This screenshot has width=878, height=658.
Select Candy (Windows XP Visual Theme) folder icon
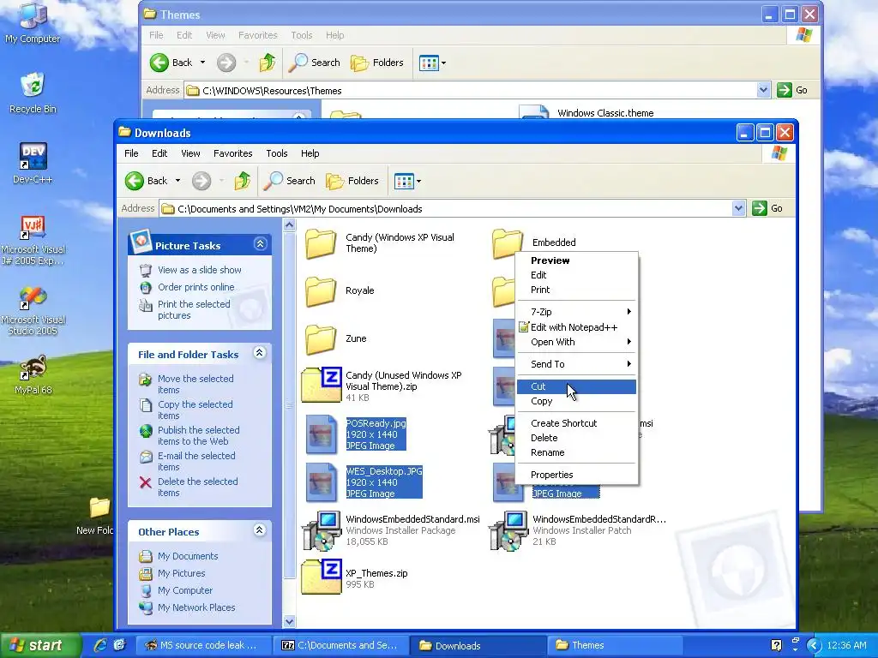(321, 243)
